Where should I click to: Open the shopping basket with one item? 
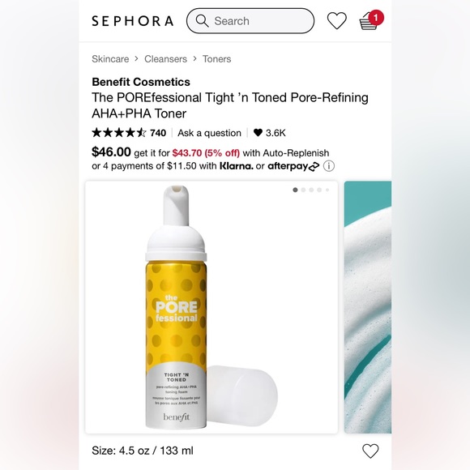coord(371,20)
